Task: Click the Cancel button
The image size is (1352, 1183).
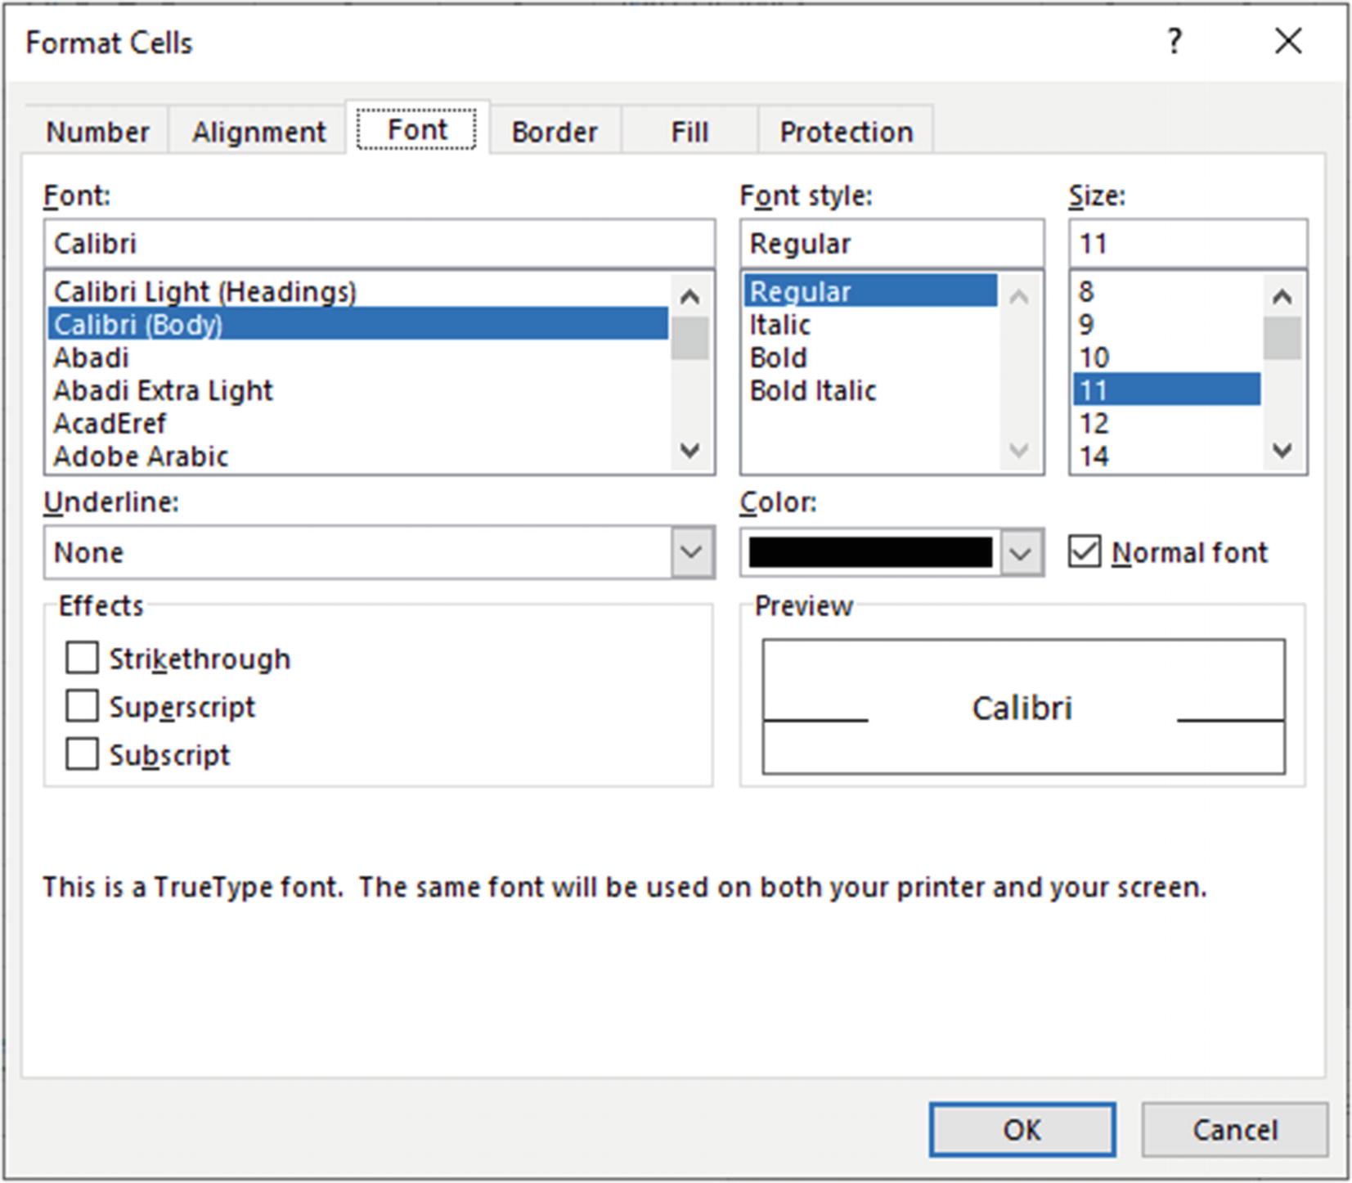Action: (1233, 1130)
